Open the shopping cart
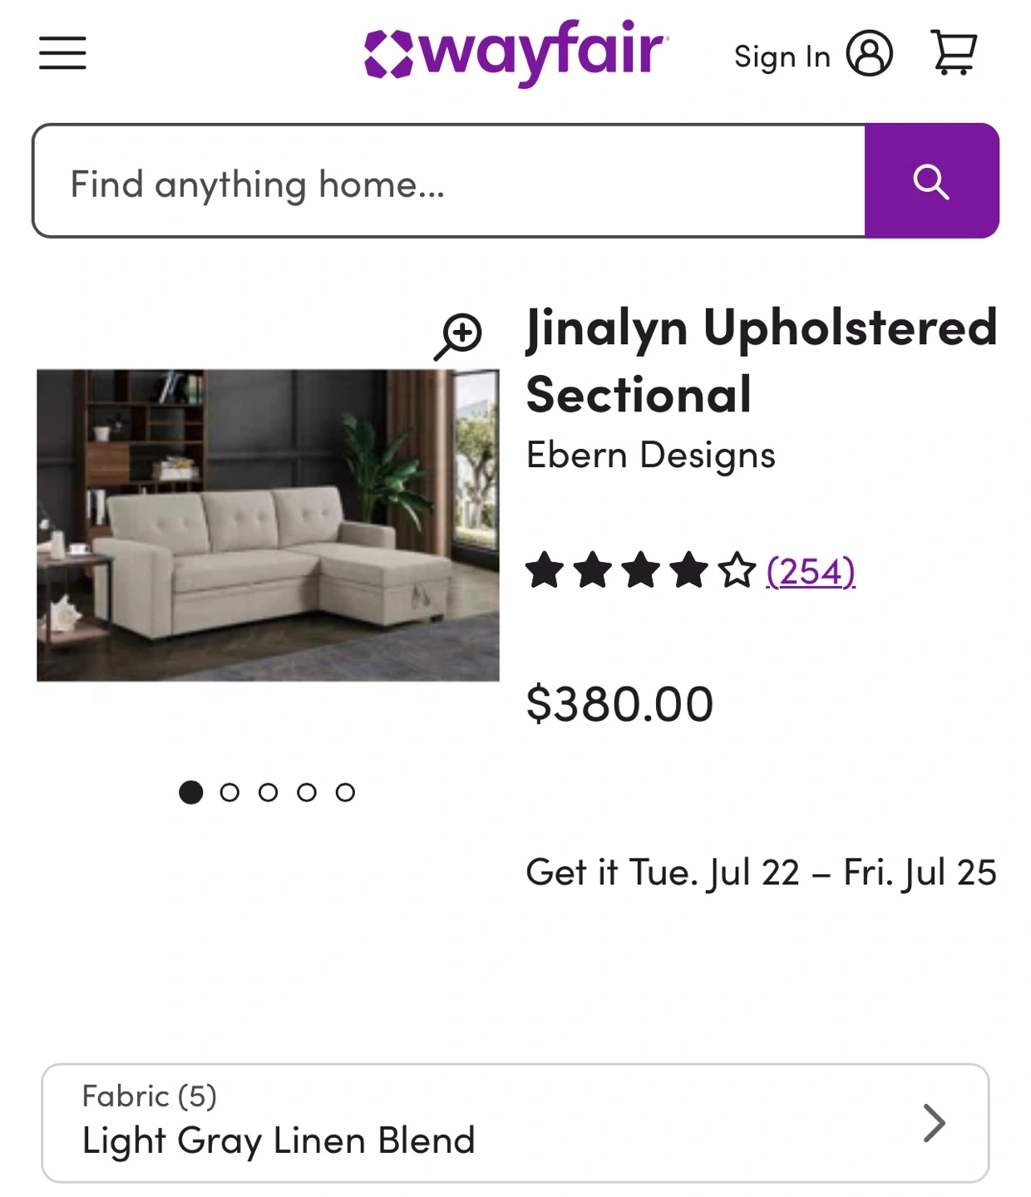Screen dimensions: 1031x1197 coord(954,53)
